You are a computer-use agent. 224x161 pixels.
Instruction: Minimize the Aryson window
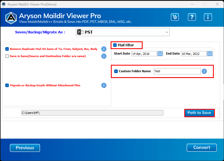point(192,4)
